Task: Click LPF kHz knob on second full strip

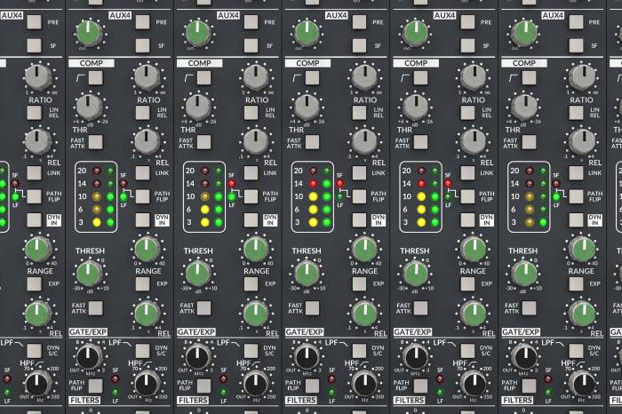Action: 197,358
